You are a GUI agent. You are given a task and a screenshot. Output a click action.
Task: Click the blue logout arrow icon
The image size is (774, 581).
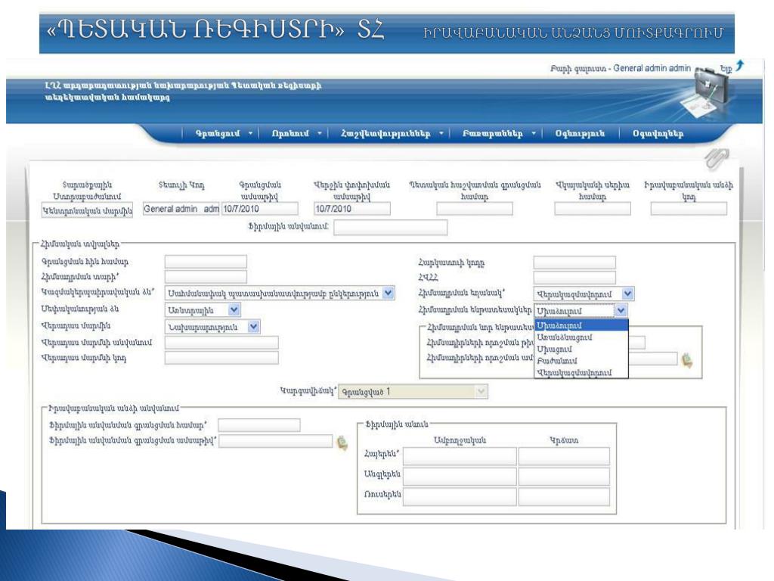click(x=739, y=65)
